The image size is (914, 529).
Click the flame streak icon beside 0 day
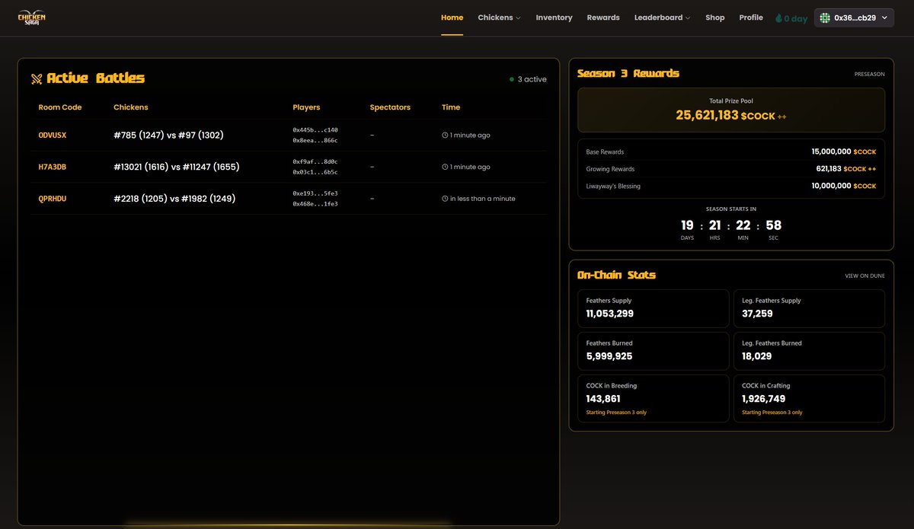pyautogui.click(x=778, y=18)
